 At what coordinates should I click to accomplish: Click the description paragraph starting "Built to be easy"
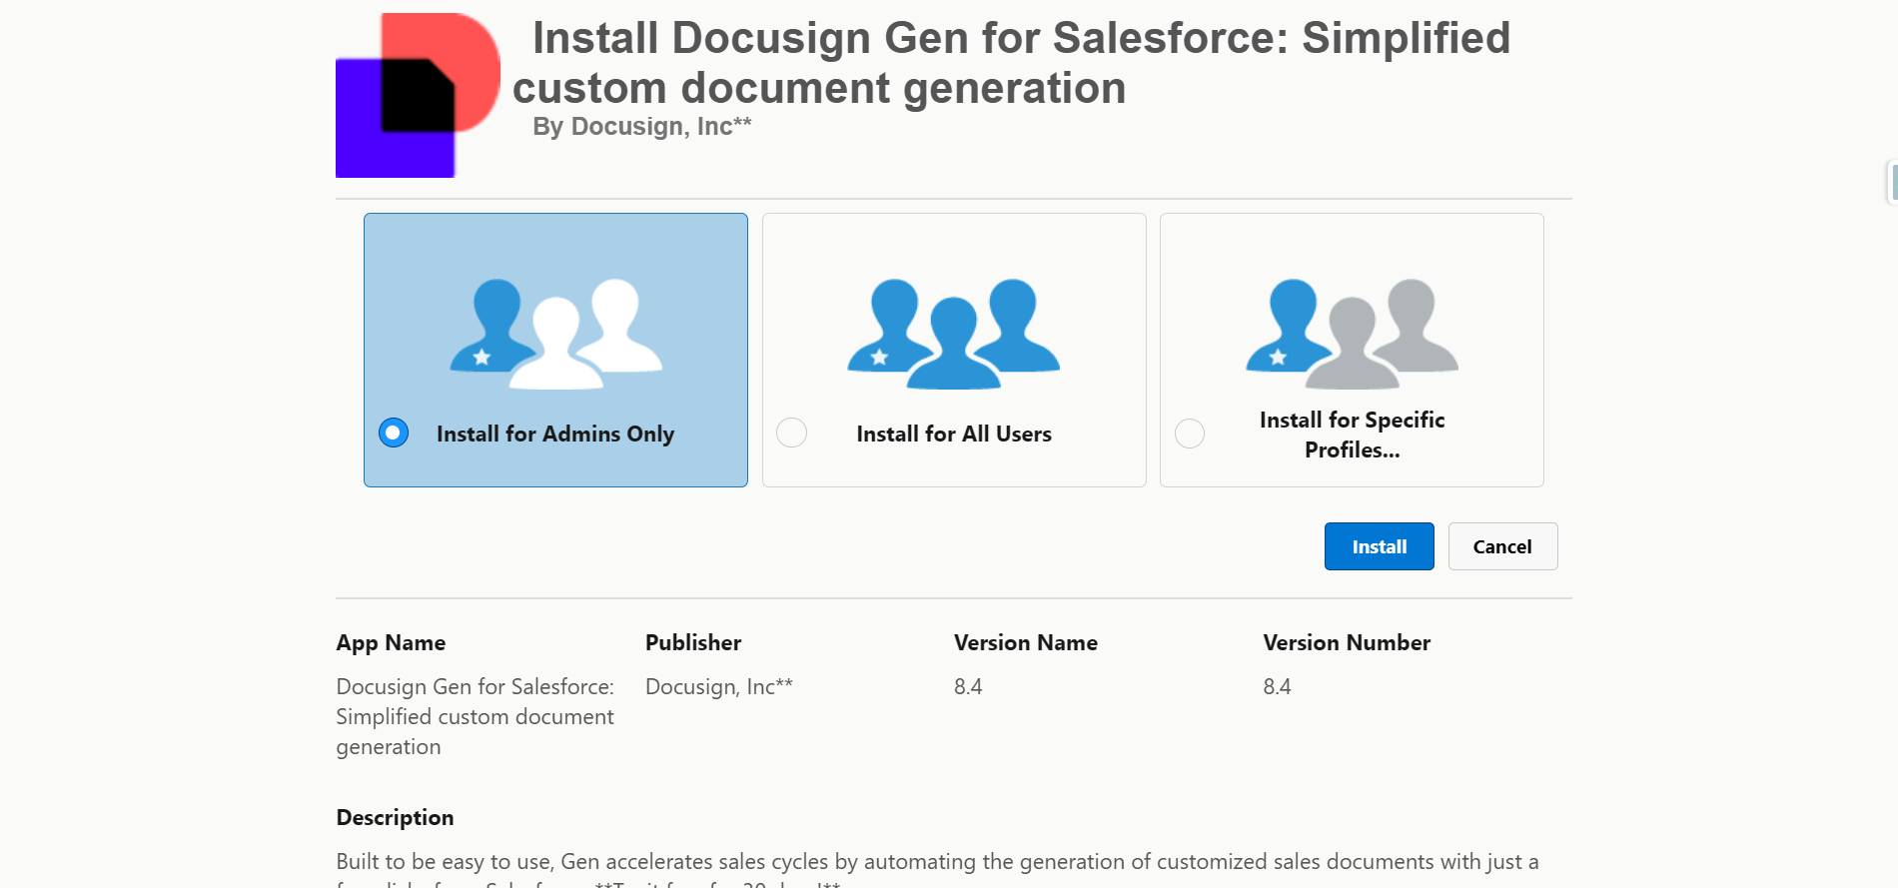(x=937, y=868)
